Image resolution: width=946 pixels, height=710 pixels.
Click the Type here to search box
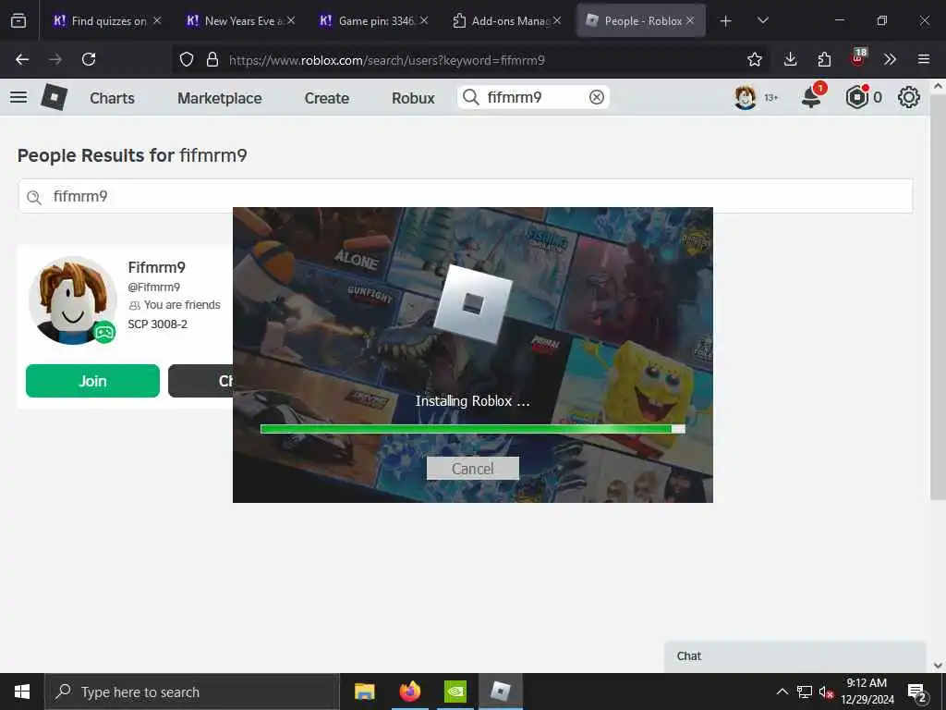192,692
